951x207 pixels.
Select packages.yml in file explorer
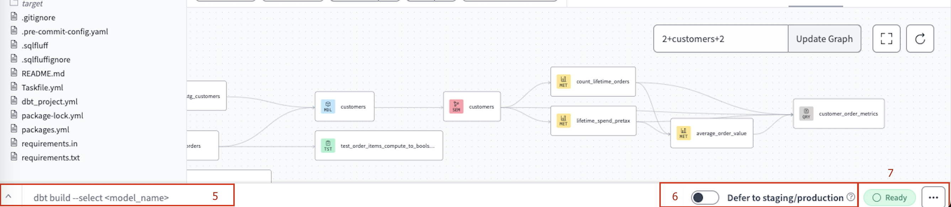click(x=46, y=129)
